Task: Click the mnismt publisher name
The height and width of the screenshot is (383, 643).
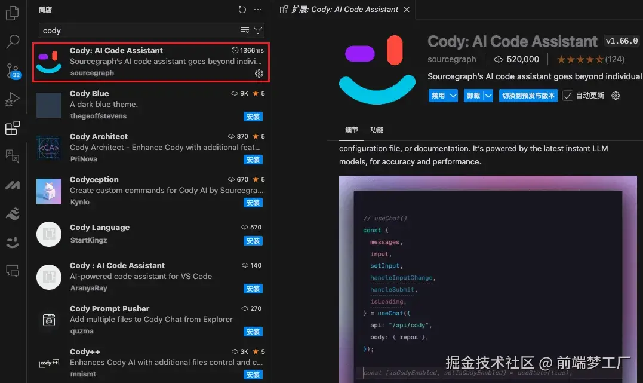Action: pyautogui.click(x=83, y=374)
